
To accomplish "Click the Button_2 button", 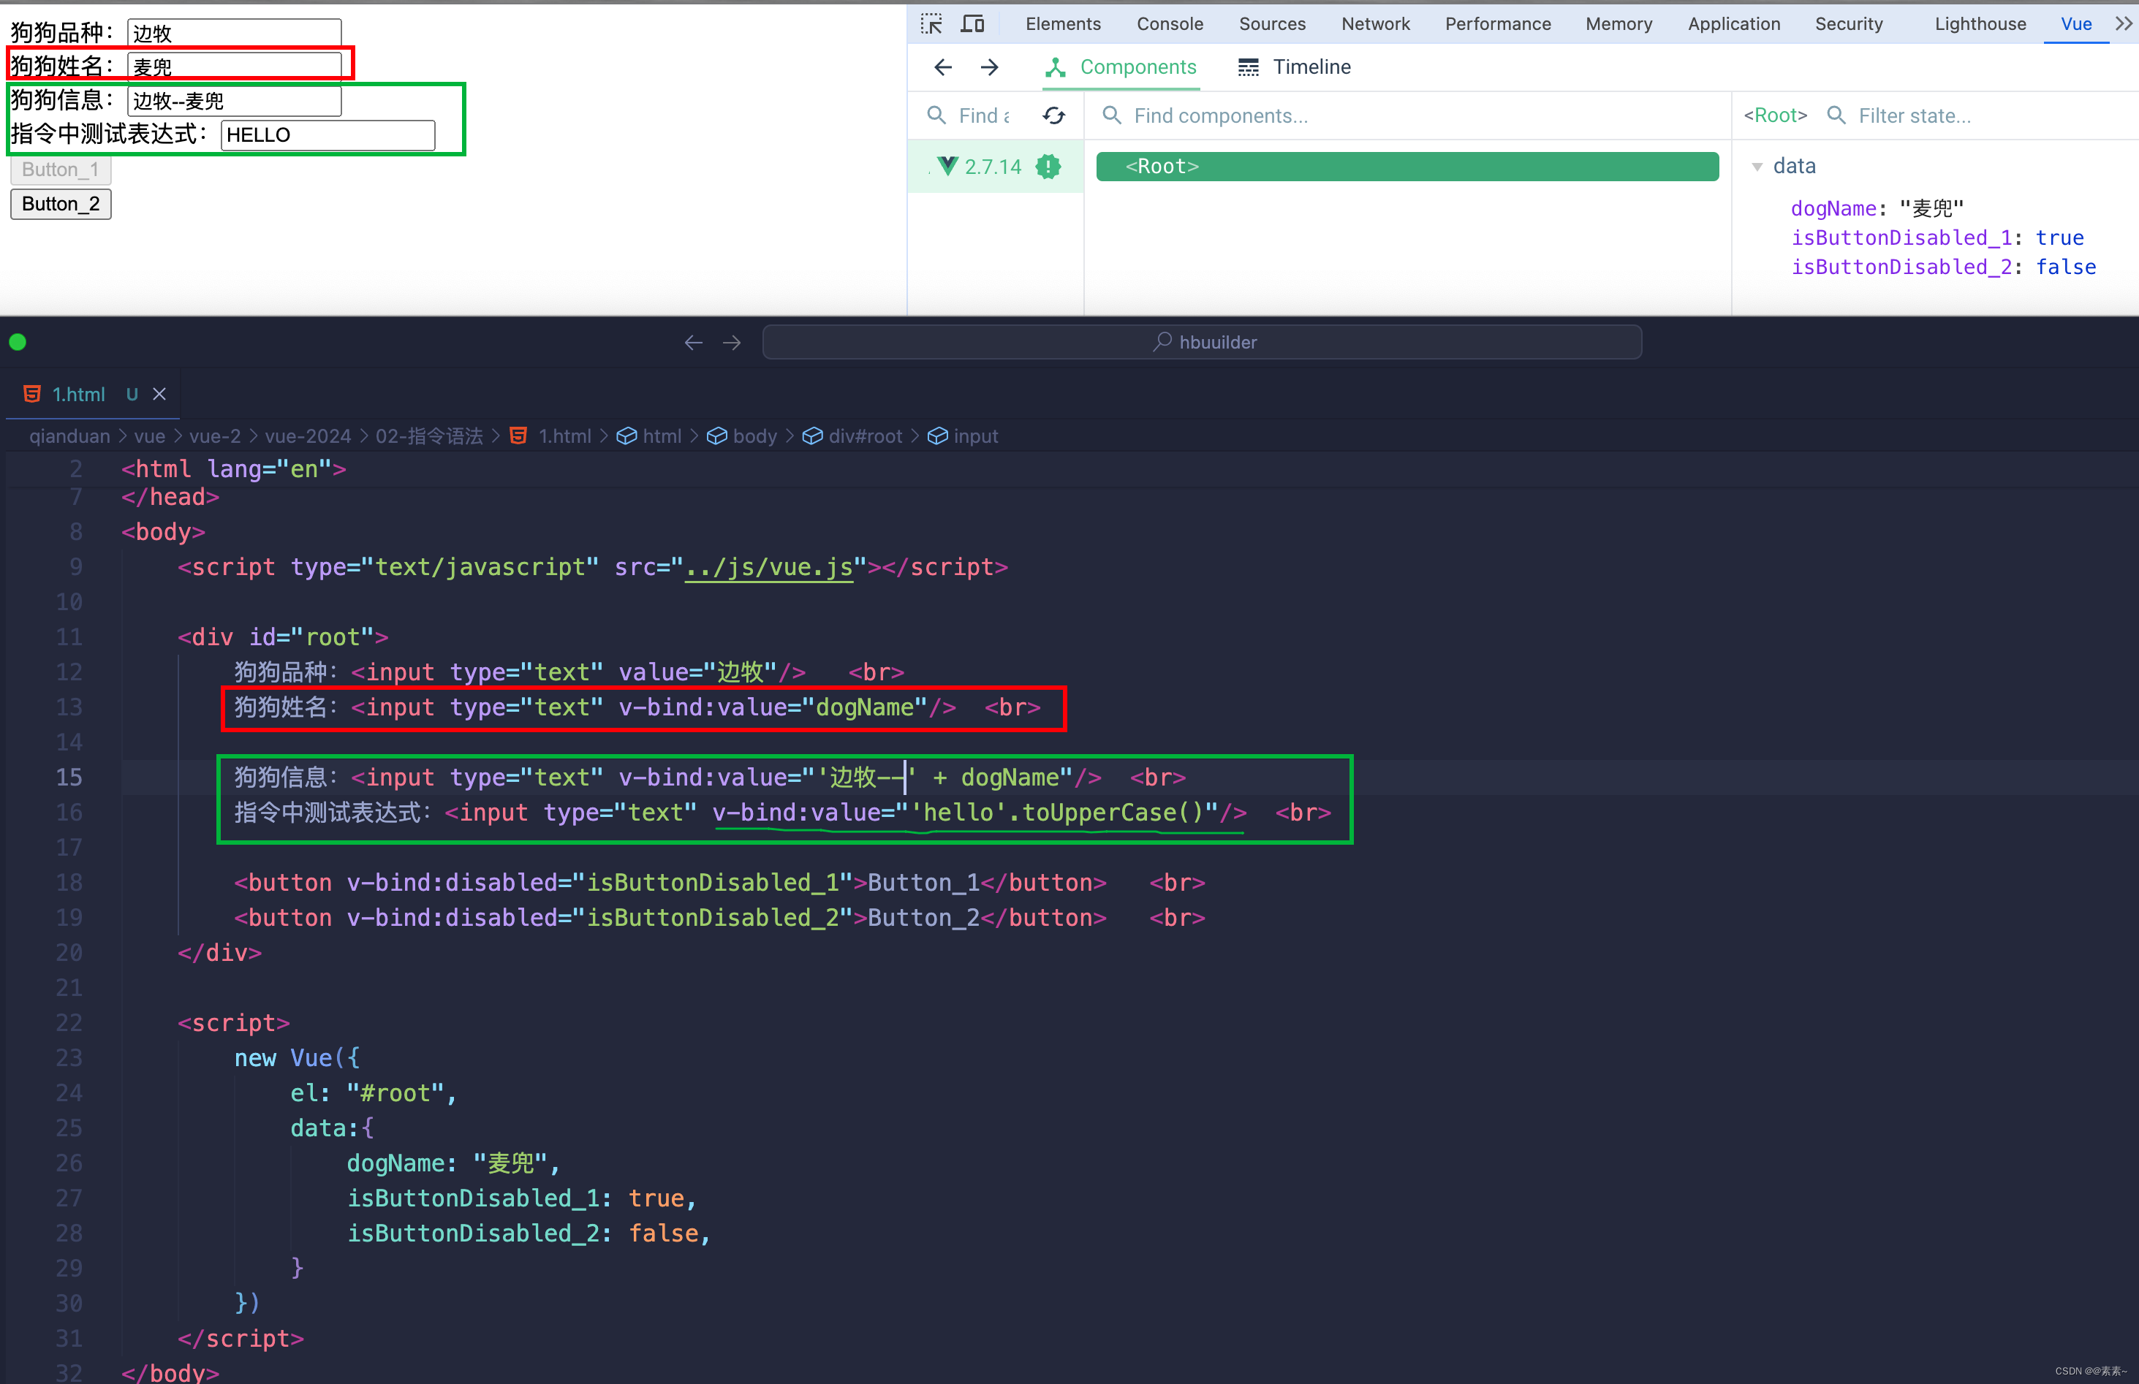I will [x=61, y=204].
